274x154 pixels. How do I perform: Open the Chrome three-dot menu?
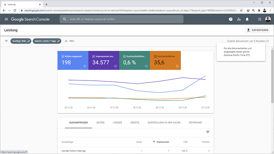tap(270, 10)
